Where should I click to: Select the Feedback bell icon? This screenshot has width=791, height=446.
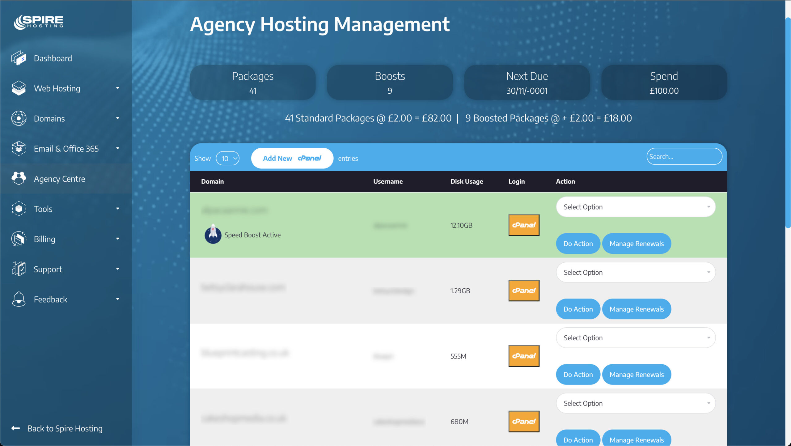pos(19,299)
